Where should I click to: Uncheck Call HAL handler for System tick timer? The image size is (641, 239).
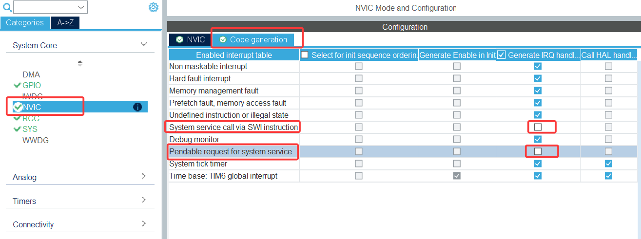[608, 164]
